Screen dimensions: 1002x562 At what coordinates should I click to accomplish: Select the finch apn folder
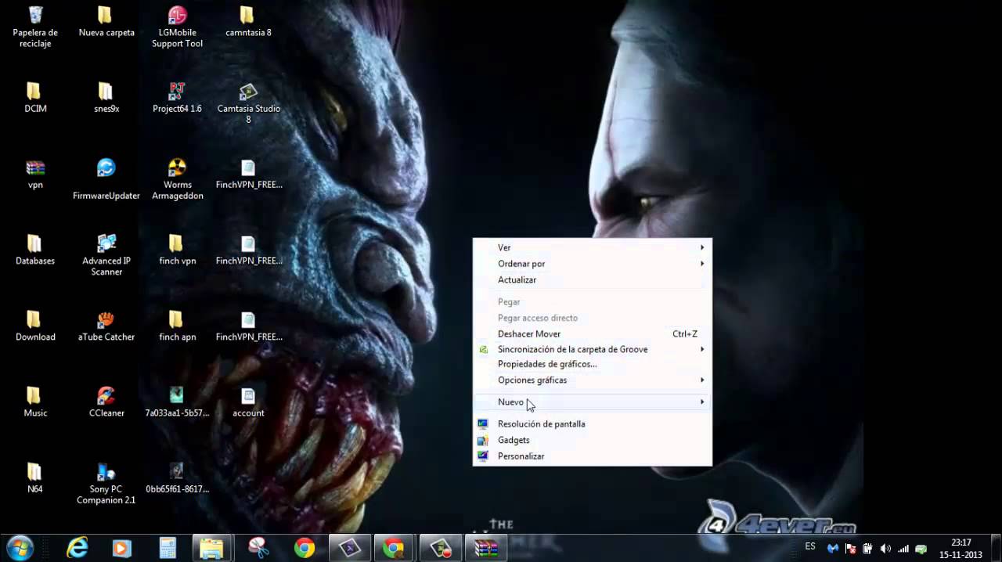click(178, 325)
